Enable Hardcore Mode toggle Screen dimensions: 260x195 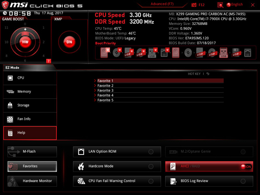pos(151,166)
